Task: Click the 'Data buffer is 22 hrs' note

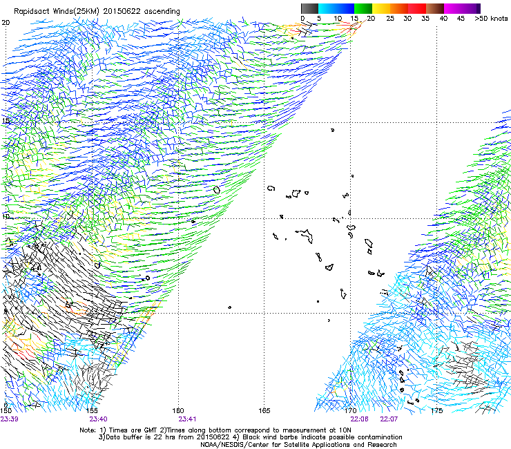Action: point(139,437)
